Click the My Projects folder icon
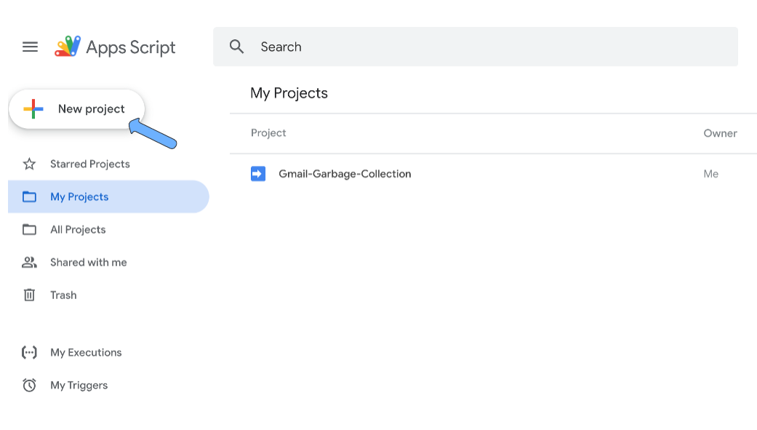Viewport: 757px width, 430px height. (x=29, y=196)
